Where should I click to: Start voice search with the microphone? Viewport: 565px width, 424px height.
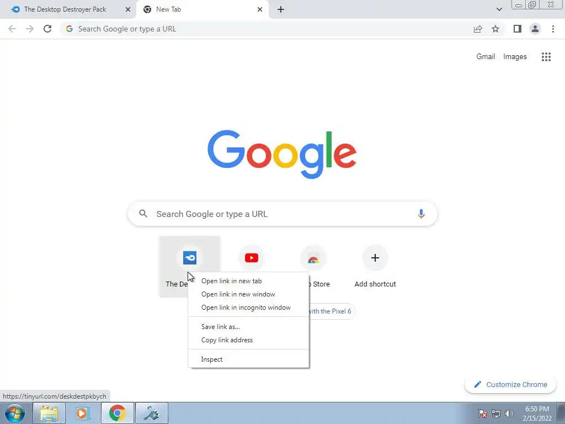(421, 214)
